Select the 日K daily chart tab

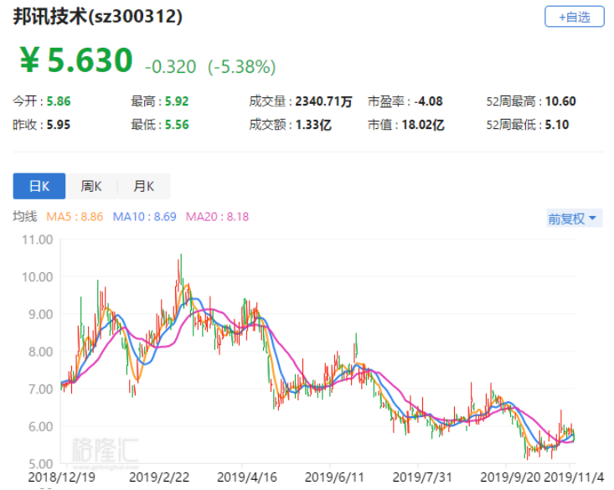click(39, 186)
